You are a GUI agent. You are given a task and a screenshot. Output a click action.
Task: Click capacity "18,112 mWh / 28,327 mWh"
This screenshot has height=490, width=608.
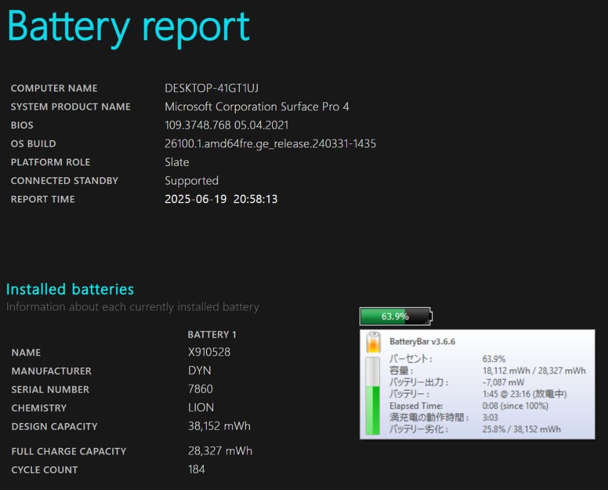point(534,371)
